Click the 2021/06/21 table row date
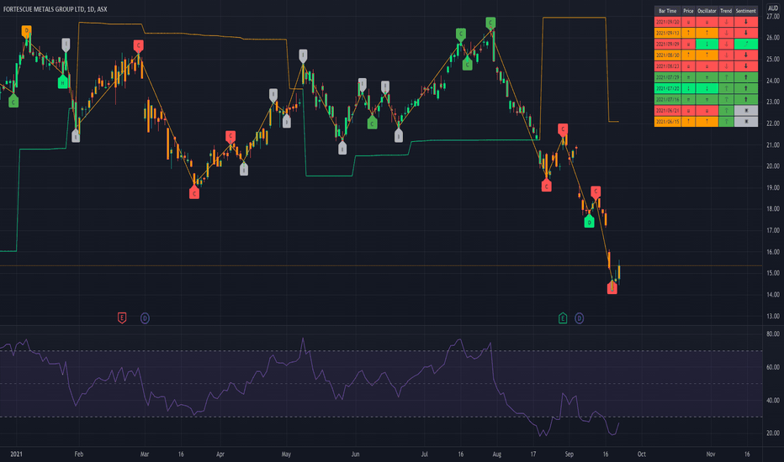This screenshot has width=784, height=462. click(668, 110)
